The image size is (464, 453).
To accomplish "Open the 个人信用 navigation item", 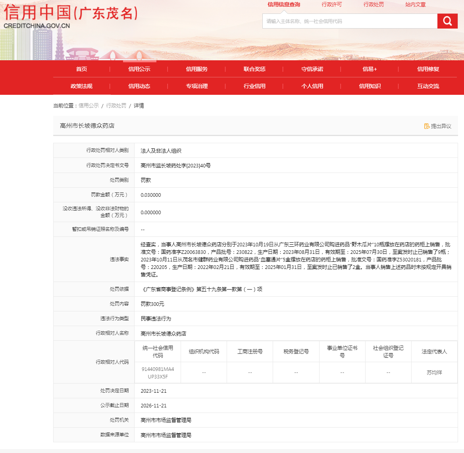I will click(312, 86).
